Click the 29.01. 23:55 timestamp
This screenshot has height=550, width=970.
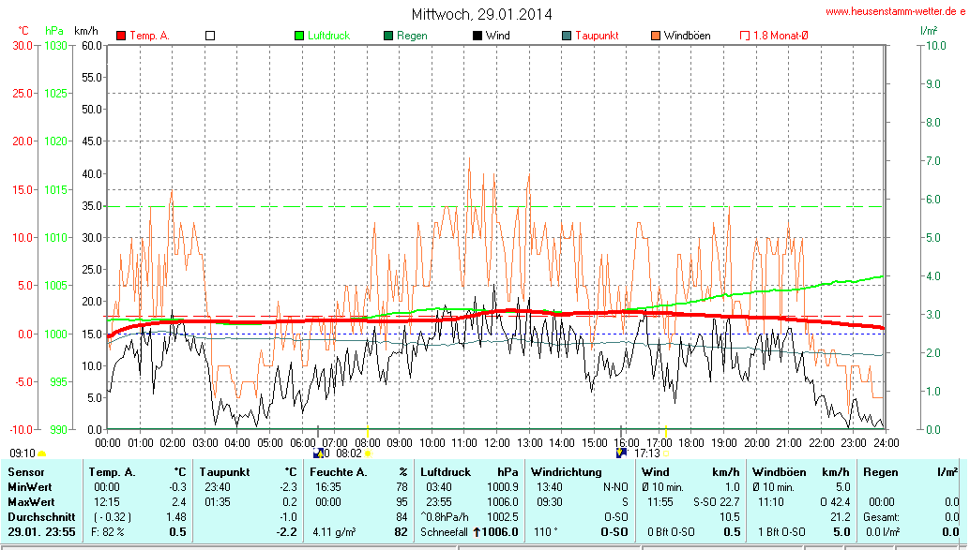[x=41, y=532]
